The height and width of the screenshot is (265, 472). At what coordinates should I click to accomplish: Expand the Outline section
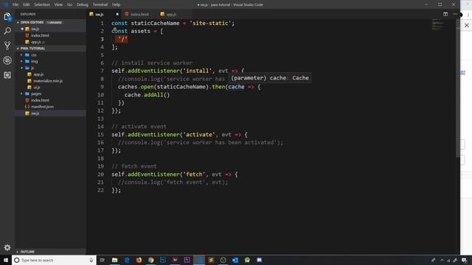pyautogui.click(x=51, y=252)
